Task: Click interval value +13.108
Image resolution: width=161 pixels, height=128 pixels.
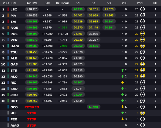Action: [63, 34]
